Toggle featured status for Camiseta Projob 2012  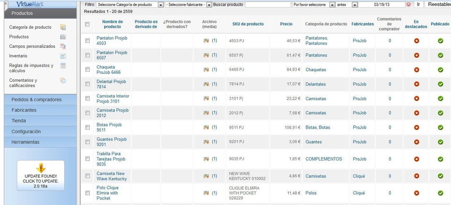[417, 113]
